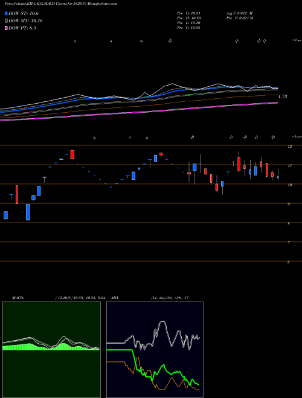302x398 pixels.
Task: Click the price axis label 12
Action: (289, 147)
